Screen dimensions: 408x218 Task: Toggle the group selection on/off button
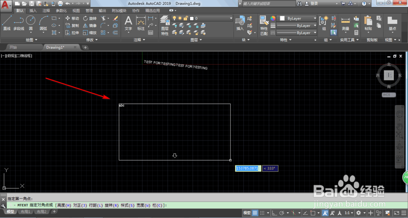[x=334, y=33]
